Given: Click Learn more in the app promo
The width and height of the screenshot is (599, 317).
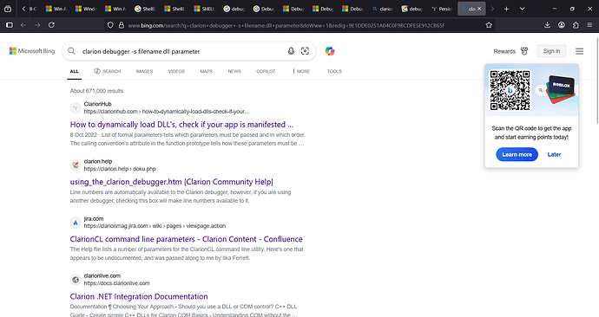Looking at the screenshot, I should coord(517,154).
